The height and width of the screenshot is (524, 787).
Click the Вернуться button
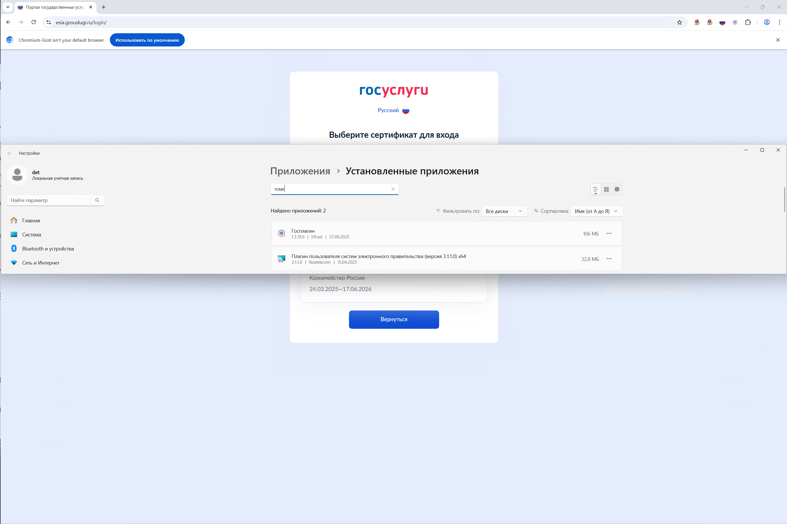tap(394, 319)
